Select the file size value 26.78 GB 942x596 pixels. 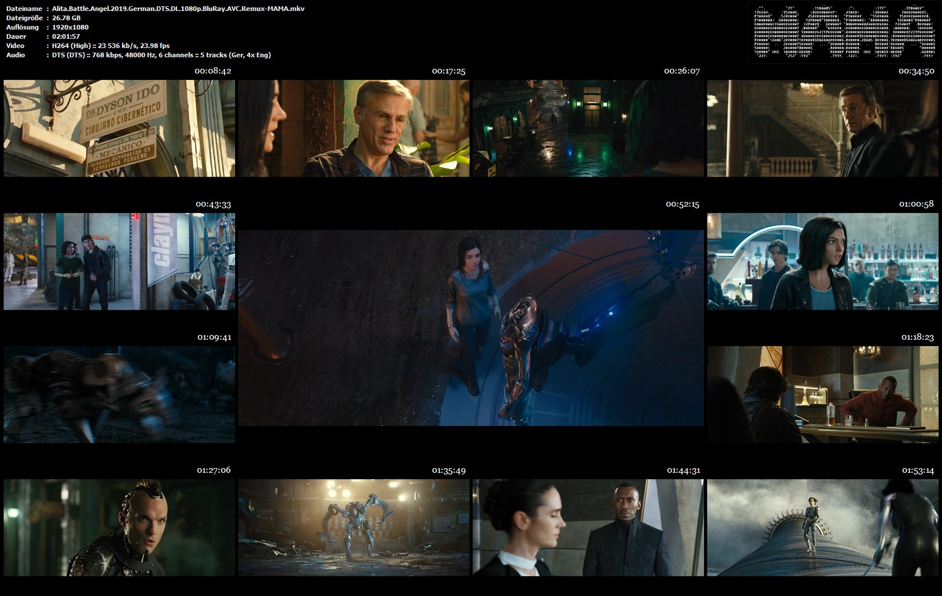click(x=67, y=18)
